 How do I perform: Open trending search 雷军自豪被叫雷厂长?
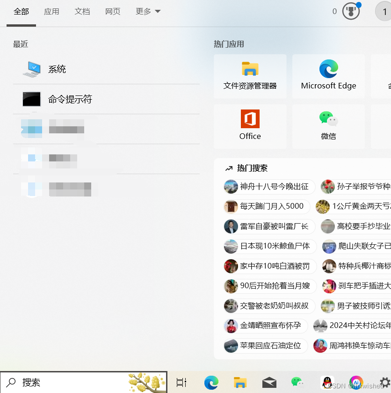[269, 226]
